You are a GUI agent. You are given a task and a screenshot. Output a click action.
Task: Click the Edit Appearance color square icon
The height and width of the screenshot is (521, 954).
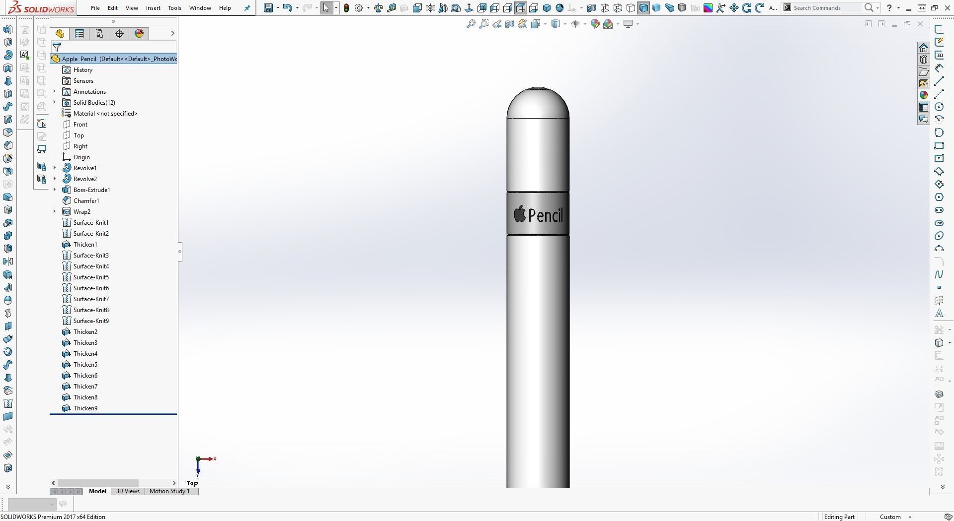(x=708, y=8)
